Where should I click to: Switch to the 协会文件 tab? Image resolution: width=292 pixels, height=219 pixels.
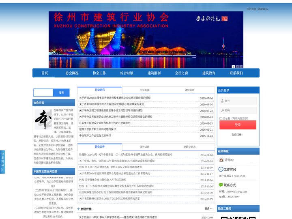pyautogui.click(x=100, y=147)
